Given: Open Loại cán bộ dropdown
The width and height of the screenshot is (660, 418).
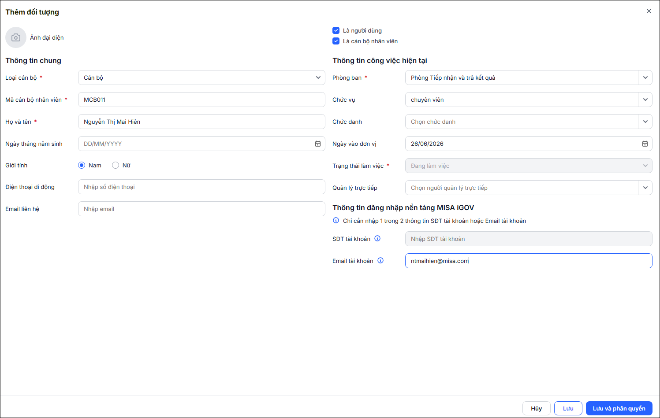Looking at the screenshot, I should (x=201, y=78).
